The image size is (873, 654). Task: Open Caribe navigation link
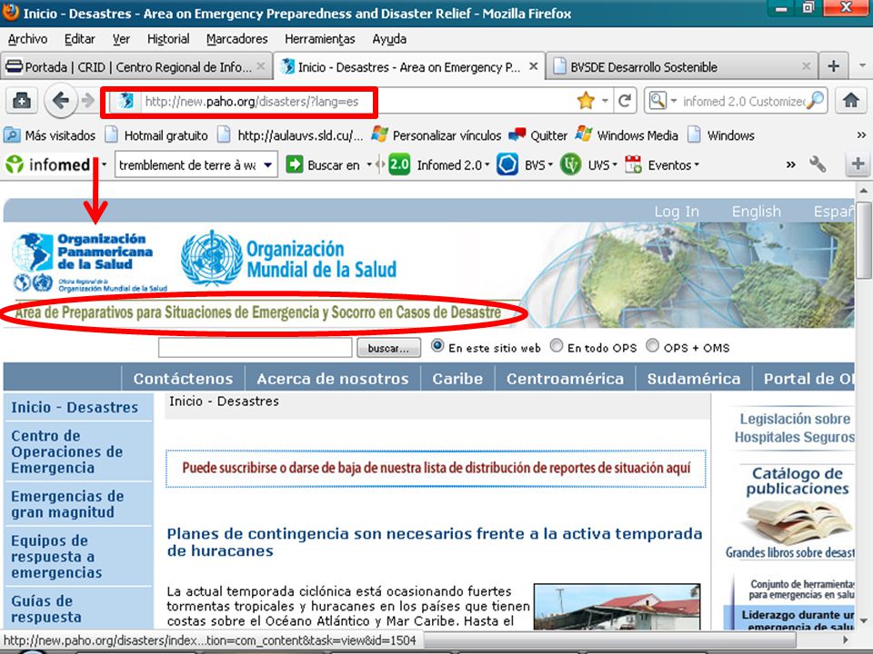click(x=457, y=379)
